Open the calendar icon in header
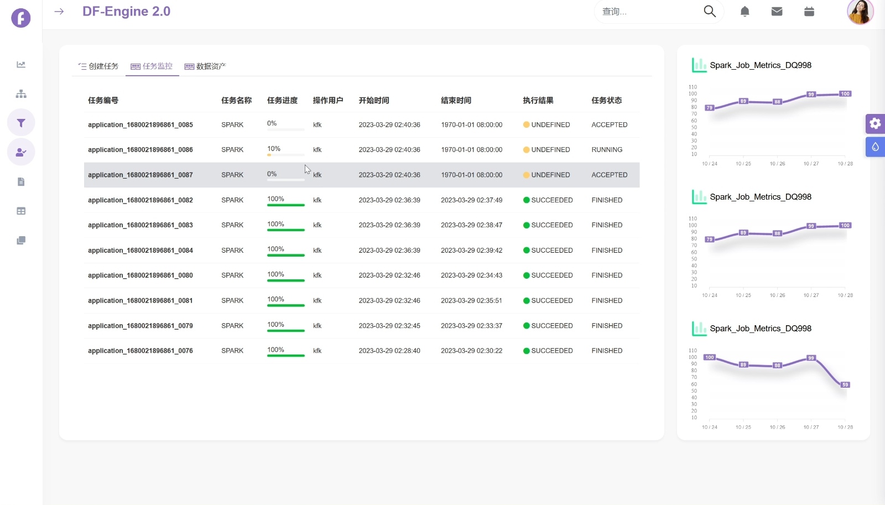 pos(809,12)
